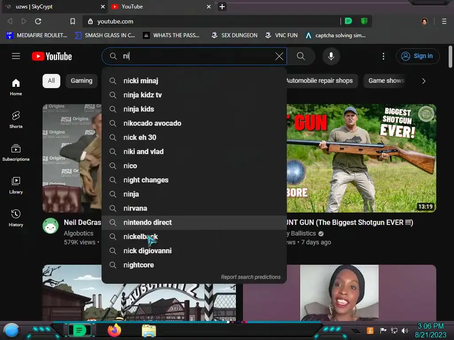This screenshot has width=454, height=340.
Task: Click the YouTube logo
Action: (x=52, y=56)
